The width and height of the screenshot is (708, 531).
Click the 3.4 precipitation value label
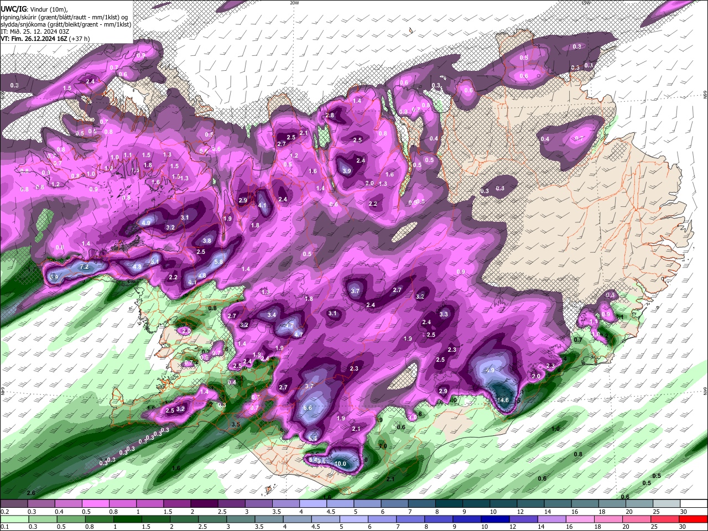(272, 315)
